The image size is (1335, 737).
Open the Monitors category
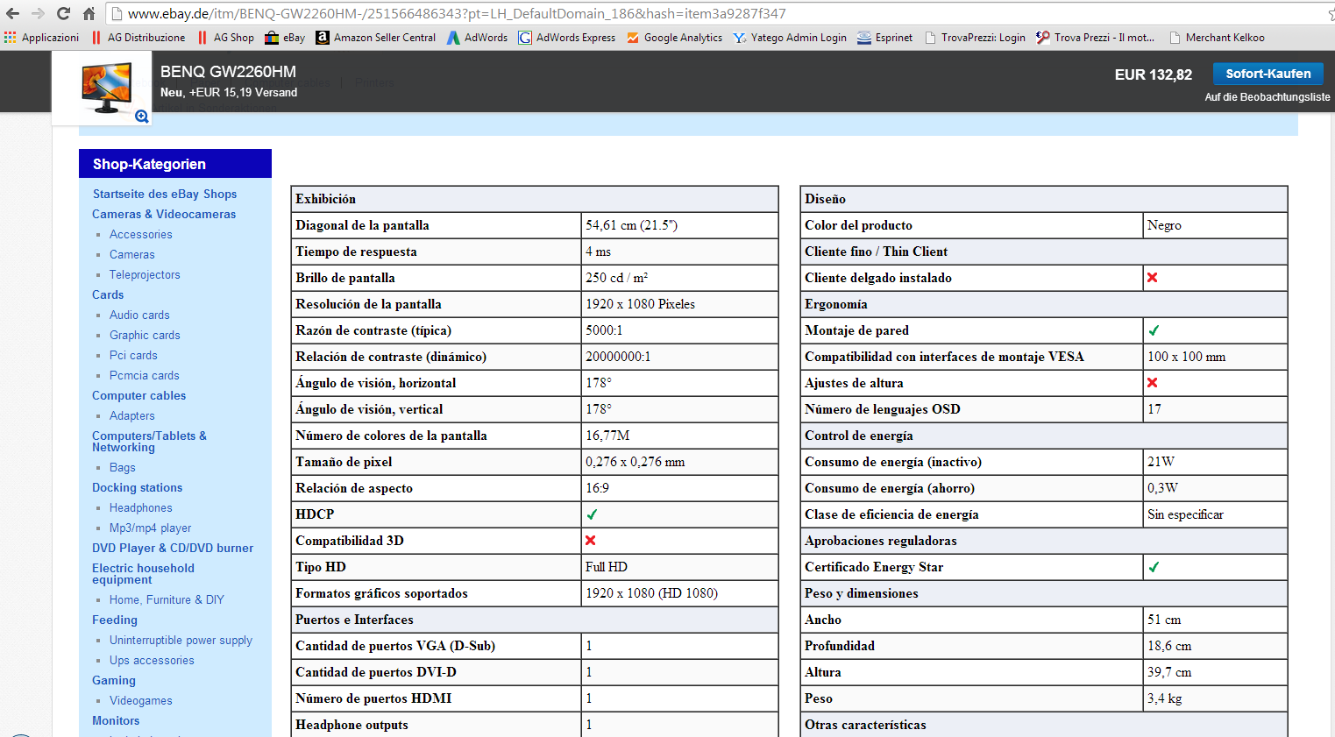pyautogui.click(x=116, y=720)
